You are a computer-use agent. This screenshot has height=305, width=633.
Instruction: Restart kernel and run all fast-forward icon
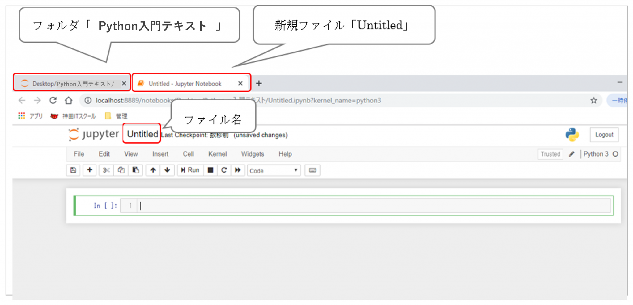[x=238, y=170]
